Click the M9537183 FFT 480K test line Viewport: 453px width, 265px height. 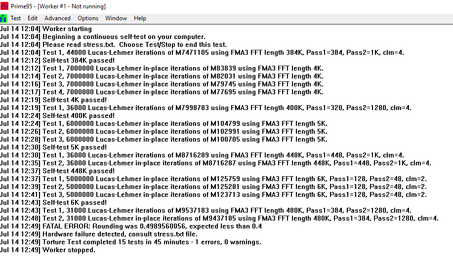[x=206, y=210]
